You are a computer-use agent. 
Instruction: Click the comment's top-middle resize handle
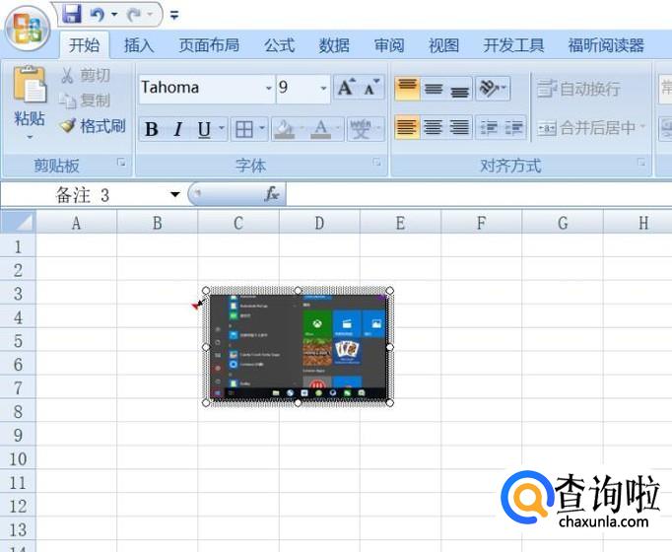tap(298, 291)
